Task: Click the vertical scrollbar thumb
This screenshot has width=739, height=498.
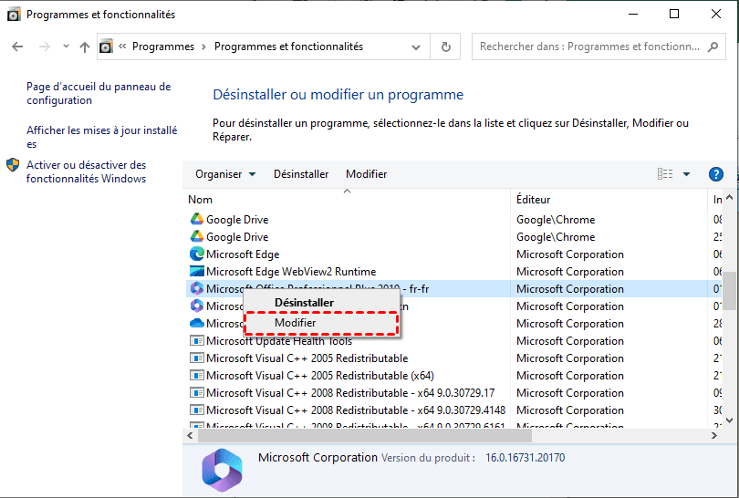Action: (730, 291)
